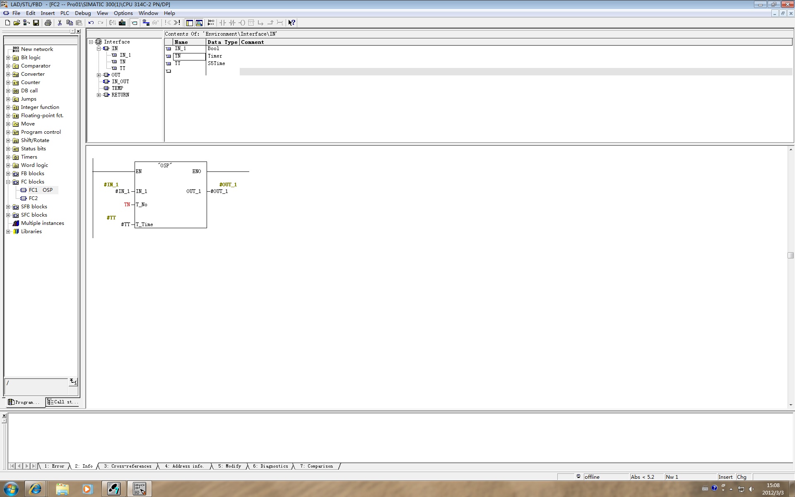Image resolution: width=795 pixels, height=497 pixels.
Task: Collapse the FC blocks tree node
Action: (x=8, y=182)
